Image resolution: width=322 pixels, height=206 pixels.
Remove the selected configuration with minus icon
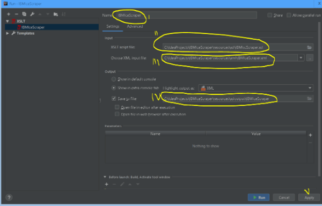click(17, 14)
